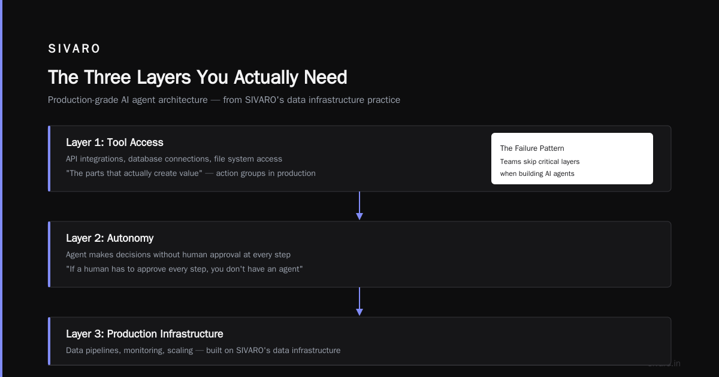Click "API integrations, database connections" line
719x377 pixels.
point(174,159)
